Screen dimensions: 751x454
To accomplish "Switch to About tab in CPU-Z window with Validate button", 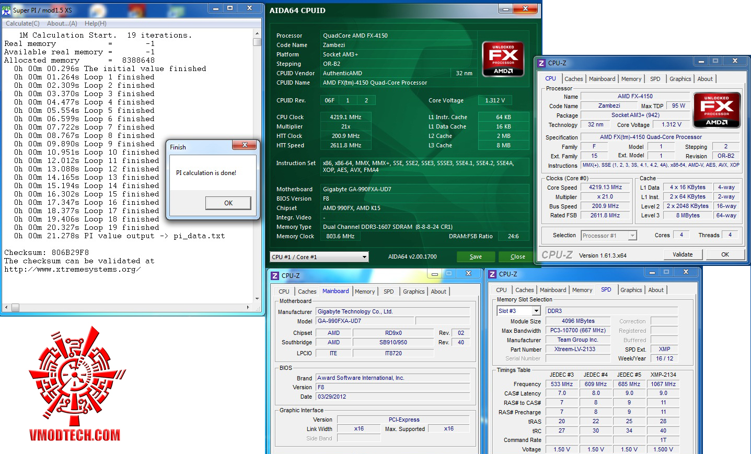I will (705, 79).
